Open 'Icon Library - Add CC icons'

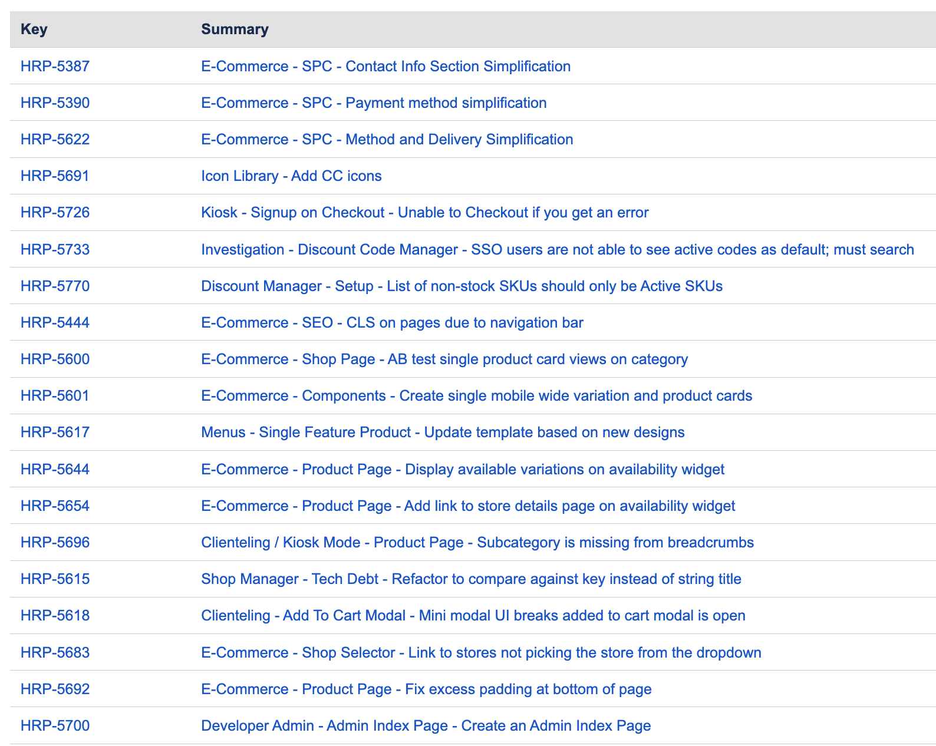pyautogui.click(x=291, y=176)
